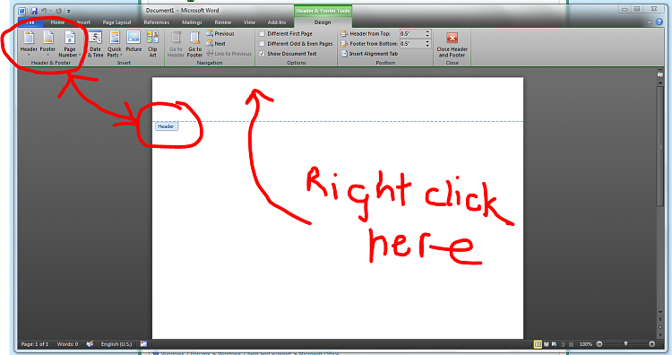Screen dimensions: 672x355
Task: Enable Different Odd & Even Pages
Action: 296,44
